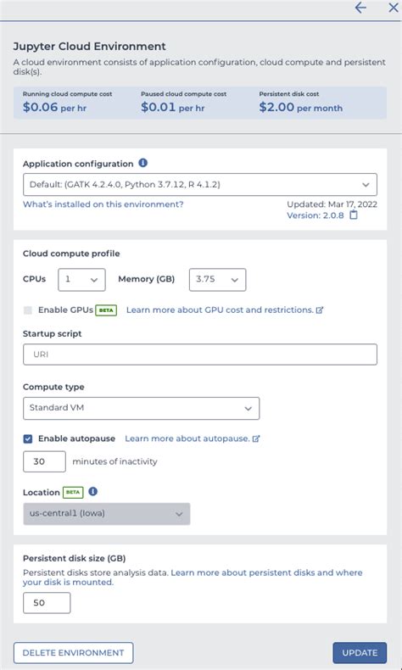Open Learn more about GPU cost link
This screenshot has height=670, width=402.
pos(225,310)
